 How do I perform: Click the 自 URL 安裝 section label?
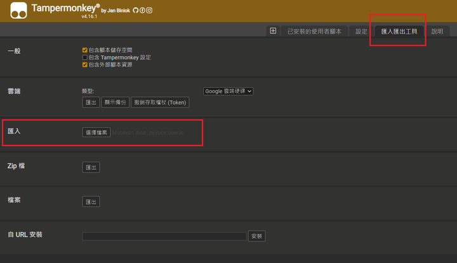(25, 234)
